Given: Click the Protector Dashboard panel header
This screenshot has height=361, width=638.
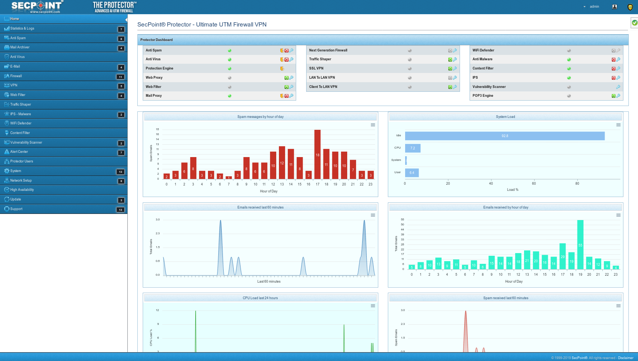Looking at the screenshot, I should pos(383,40).
